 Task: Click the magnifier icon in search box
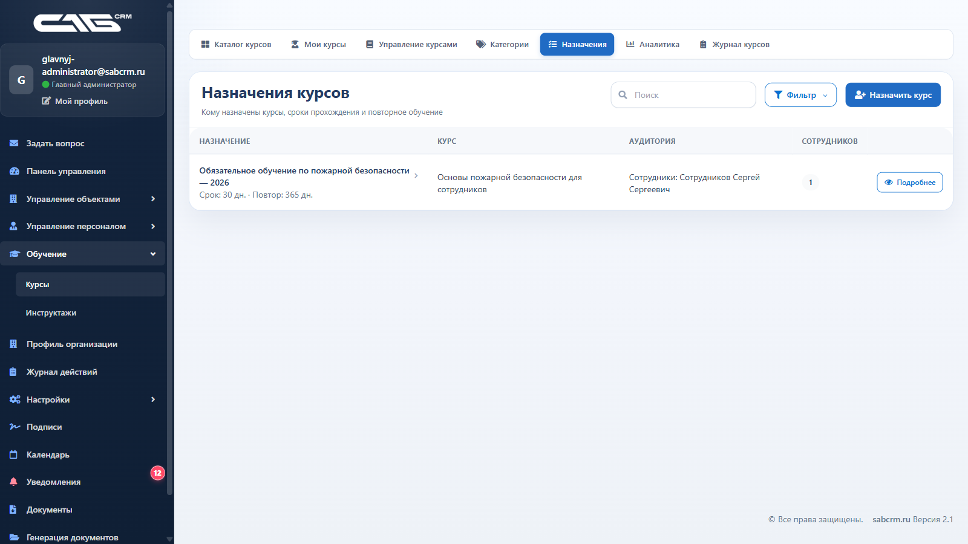623,95
